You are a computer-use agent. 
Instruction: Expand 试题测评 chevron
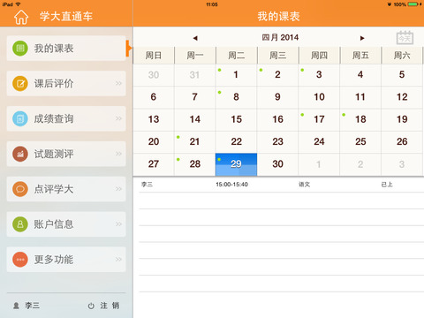click(118, 154)
